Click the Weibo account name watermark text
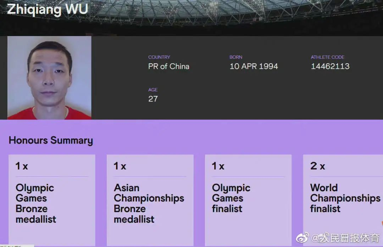 click(x=345, y=238)
